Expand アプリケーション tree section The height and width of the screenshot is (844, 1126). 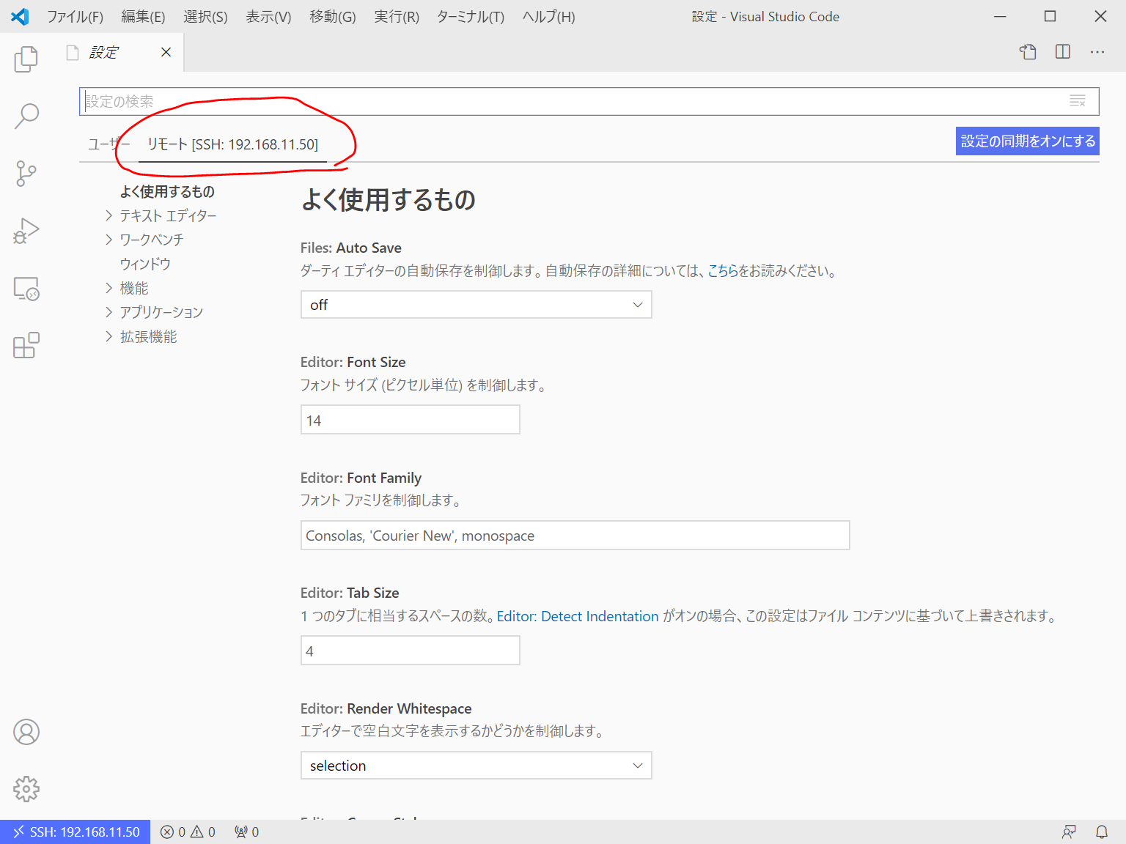tap(108, 312)
